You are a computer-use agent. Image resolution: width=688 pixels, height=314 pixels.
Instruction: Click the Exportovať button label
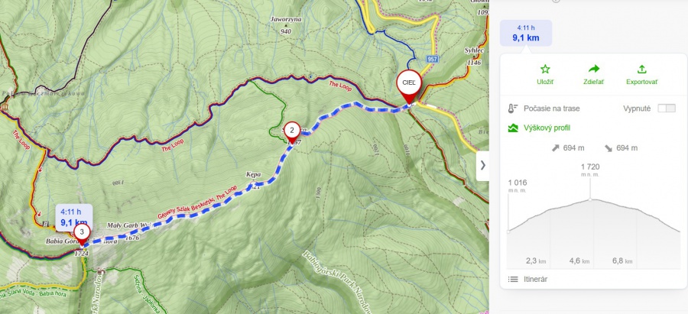click(642, 82)
